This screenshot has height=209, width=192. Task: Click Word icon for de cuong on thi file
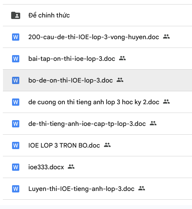click(15, 102)
